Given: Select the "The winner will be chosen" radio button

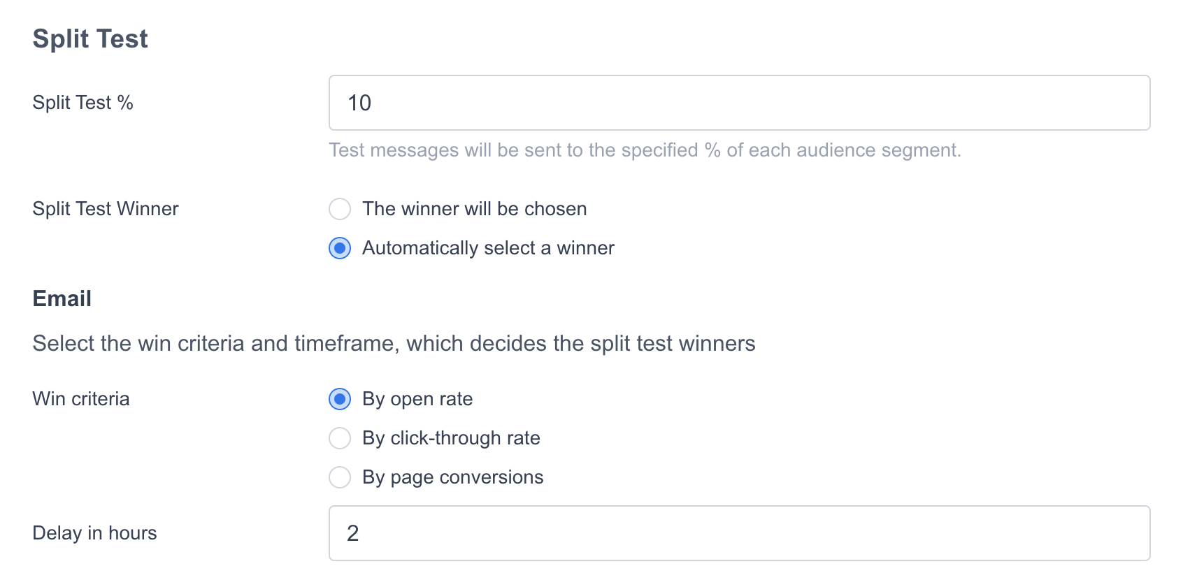Looking at the screenshot, I should [x=340, y=209].
